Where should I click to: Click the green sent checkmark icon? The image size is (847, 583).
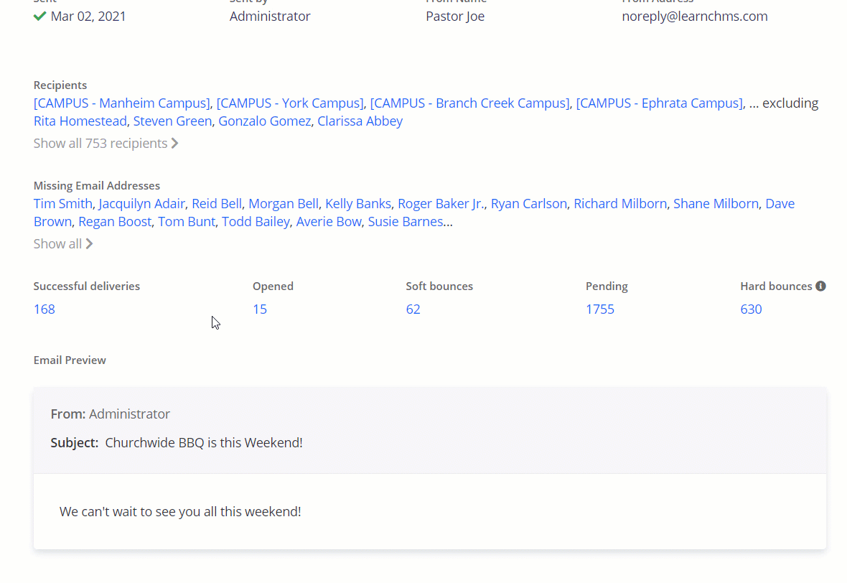(x=39, y=16)
